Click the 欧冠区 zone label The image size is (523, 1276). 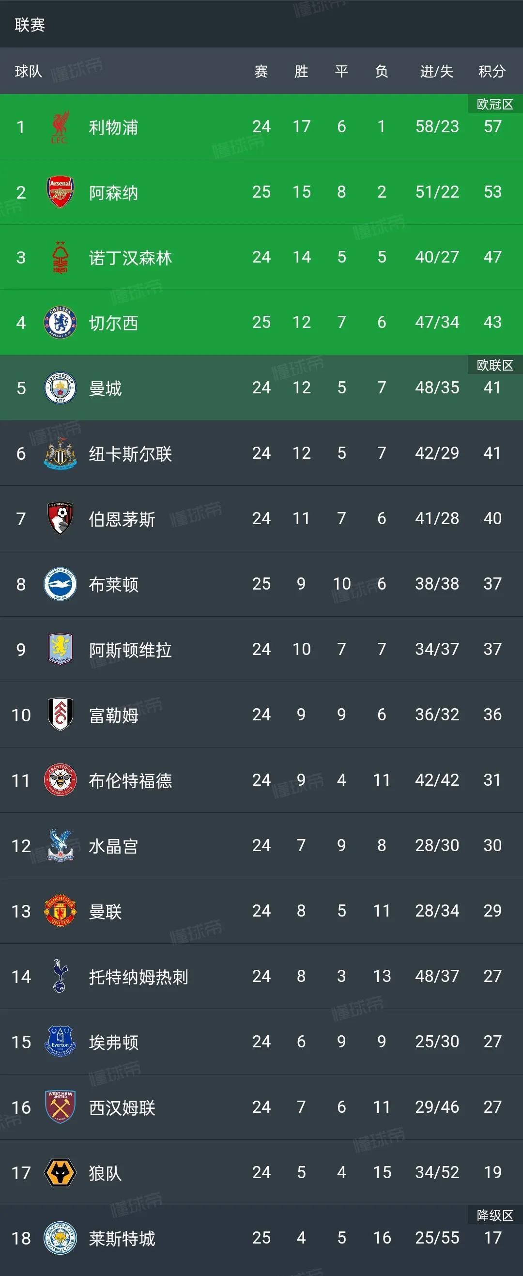click(495, 104)
